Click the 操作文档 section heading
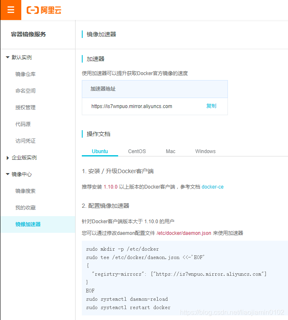The width and height of the screenshot is (288, 320). (x=99, y=134)
